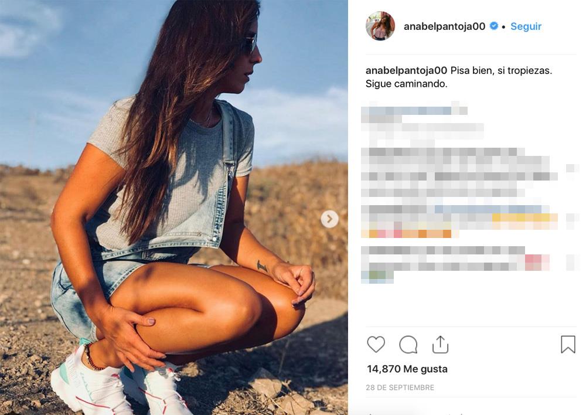The image size is (586, 415).
Task: View the 14,870 Me gusta likes list
Action: tap(407, 369)
